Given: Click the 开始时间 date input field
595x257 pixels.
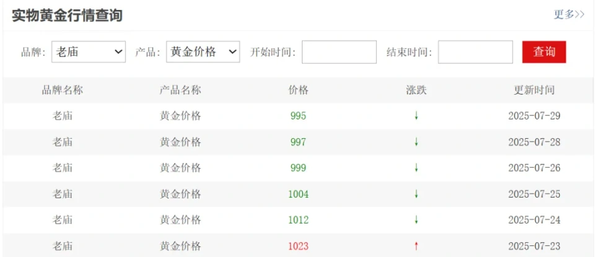Looking at the screenshot, I should click(339, 52).
